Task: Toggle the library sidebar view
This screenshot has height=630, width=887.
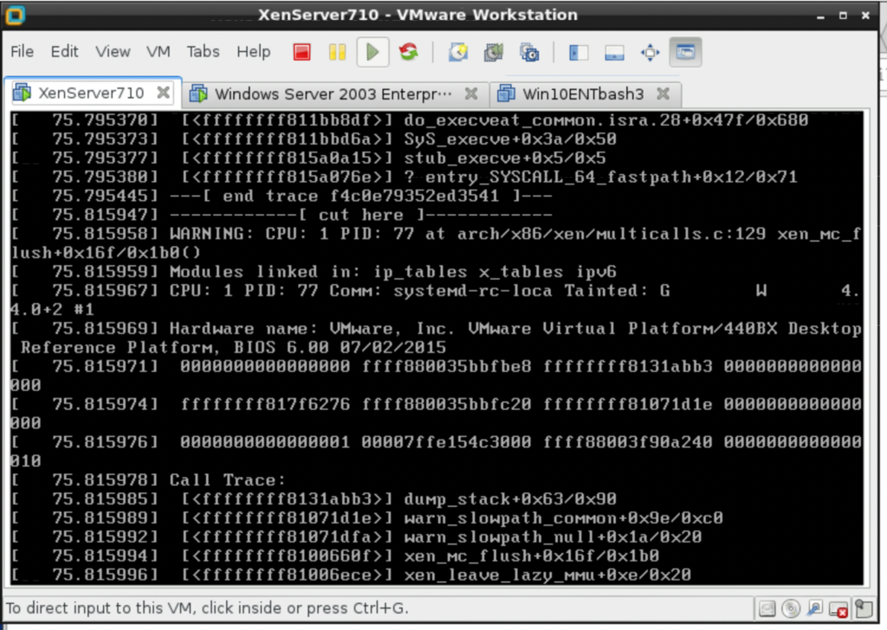Action: click(x=579, y=53)
